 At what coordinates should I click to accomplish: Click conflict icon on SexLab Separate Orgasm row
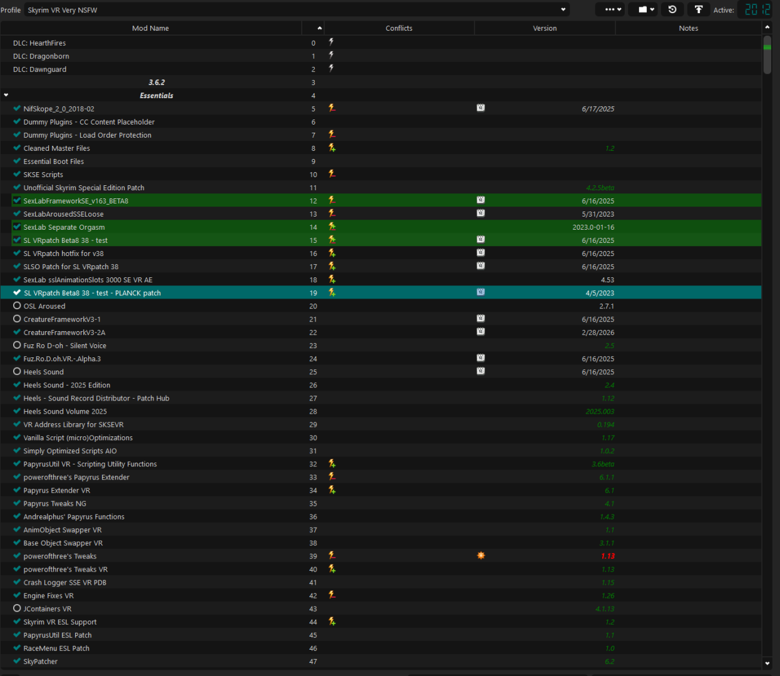pyautogui.click(x=332, y=227)
